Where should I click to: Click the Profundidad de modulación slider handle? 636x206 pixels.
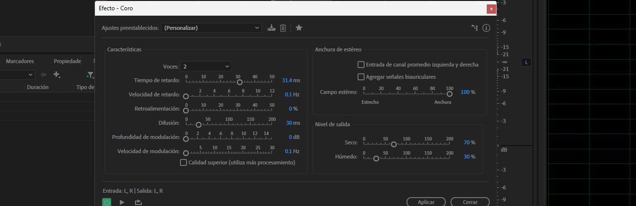(x=186, y=139)
